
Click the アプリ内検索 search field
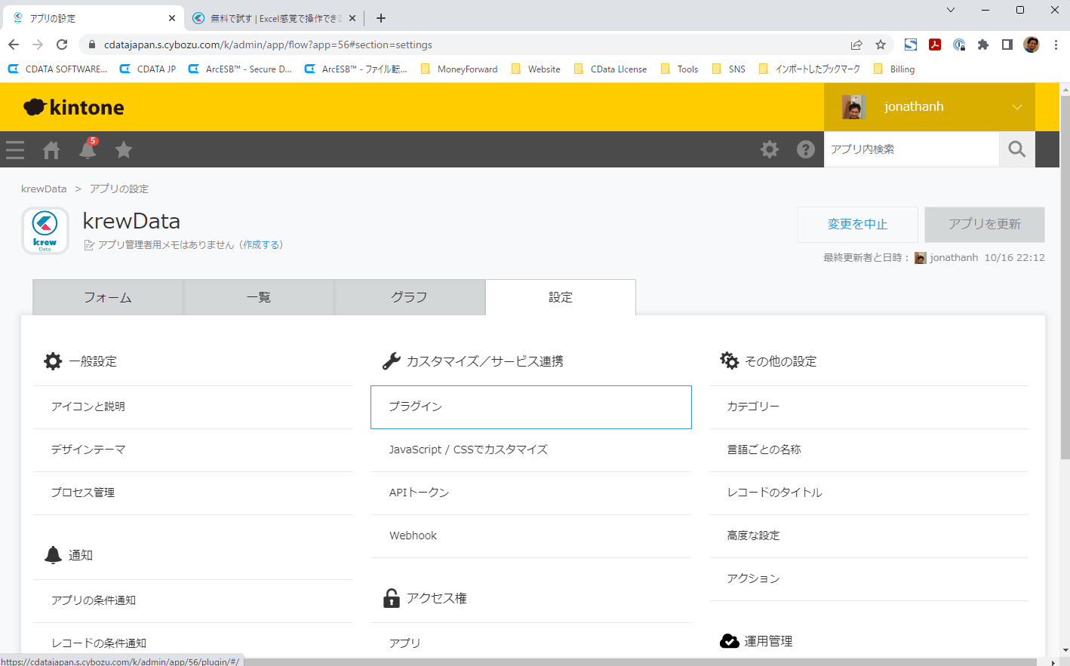pos(911,149)
